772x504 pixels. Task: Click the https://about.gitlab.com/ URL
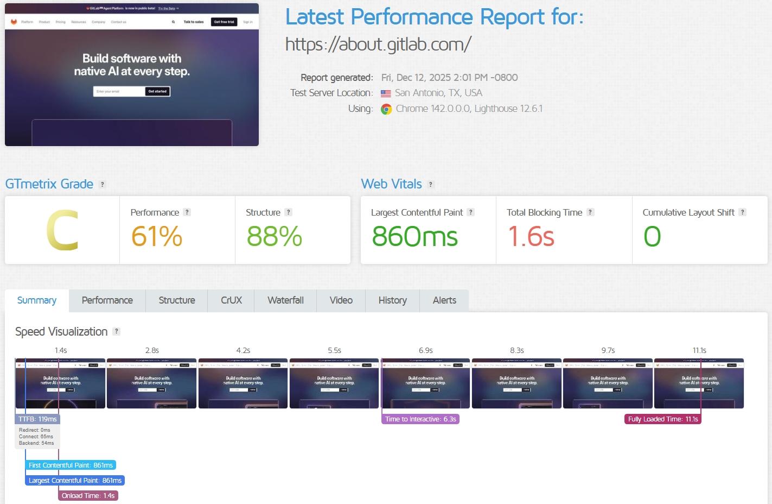coord(378,44)
